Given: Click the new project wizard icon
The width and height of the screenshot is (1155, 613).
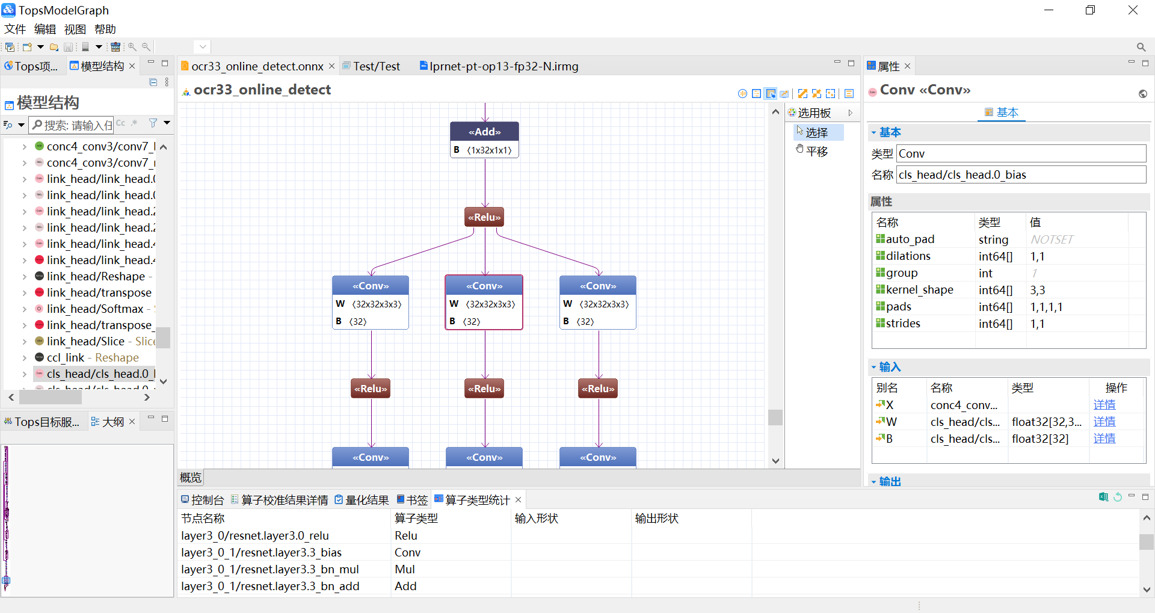Looking at the screenshot, I should [27, 47].
